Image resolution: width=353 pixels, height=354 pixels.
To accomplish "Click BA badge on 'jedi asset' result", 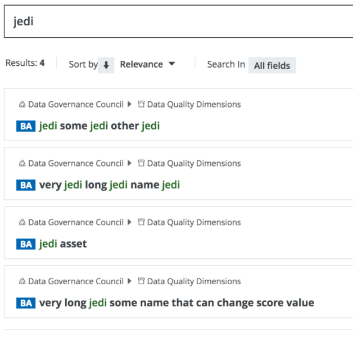I will pyautogui.click(x=26, y=244).
